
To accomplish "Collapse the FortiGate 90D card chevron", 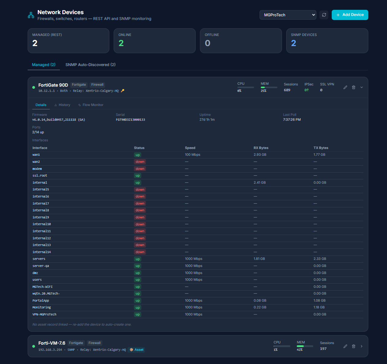I will pos(362,88).
